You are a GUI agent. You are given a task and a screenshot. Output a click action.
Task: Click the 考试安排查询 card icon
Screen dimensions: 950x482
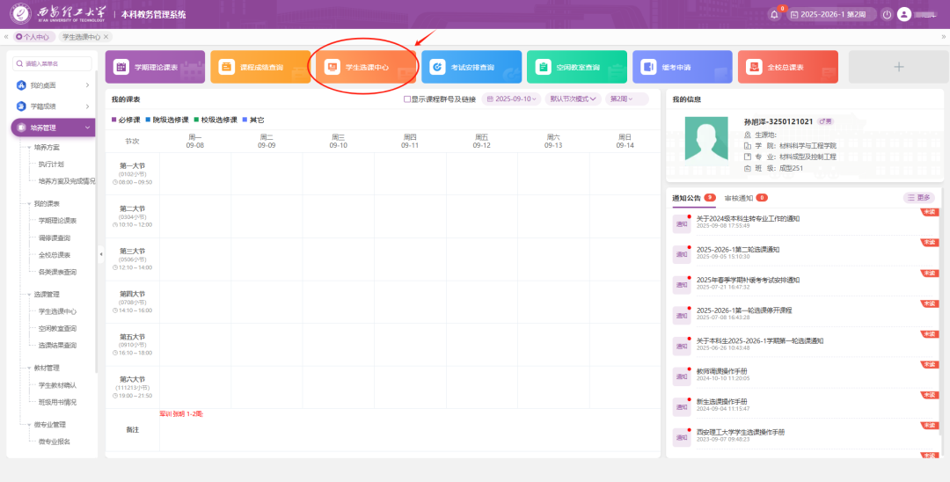pyautogui.click(x=438, y=67)
